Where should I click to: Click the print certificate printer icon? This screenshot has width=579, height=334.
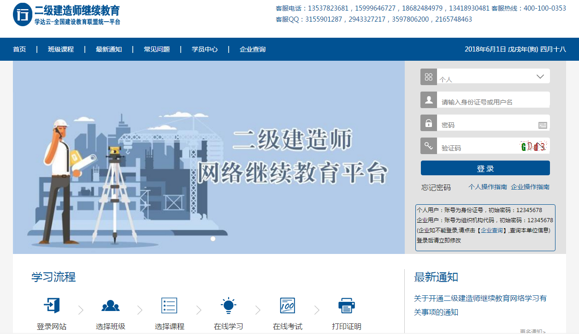click(x=346, y=305)
